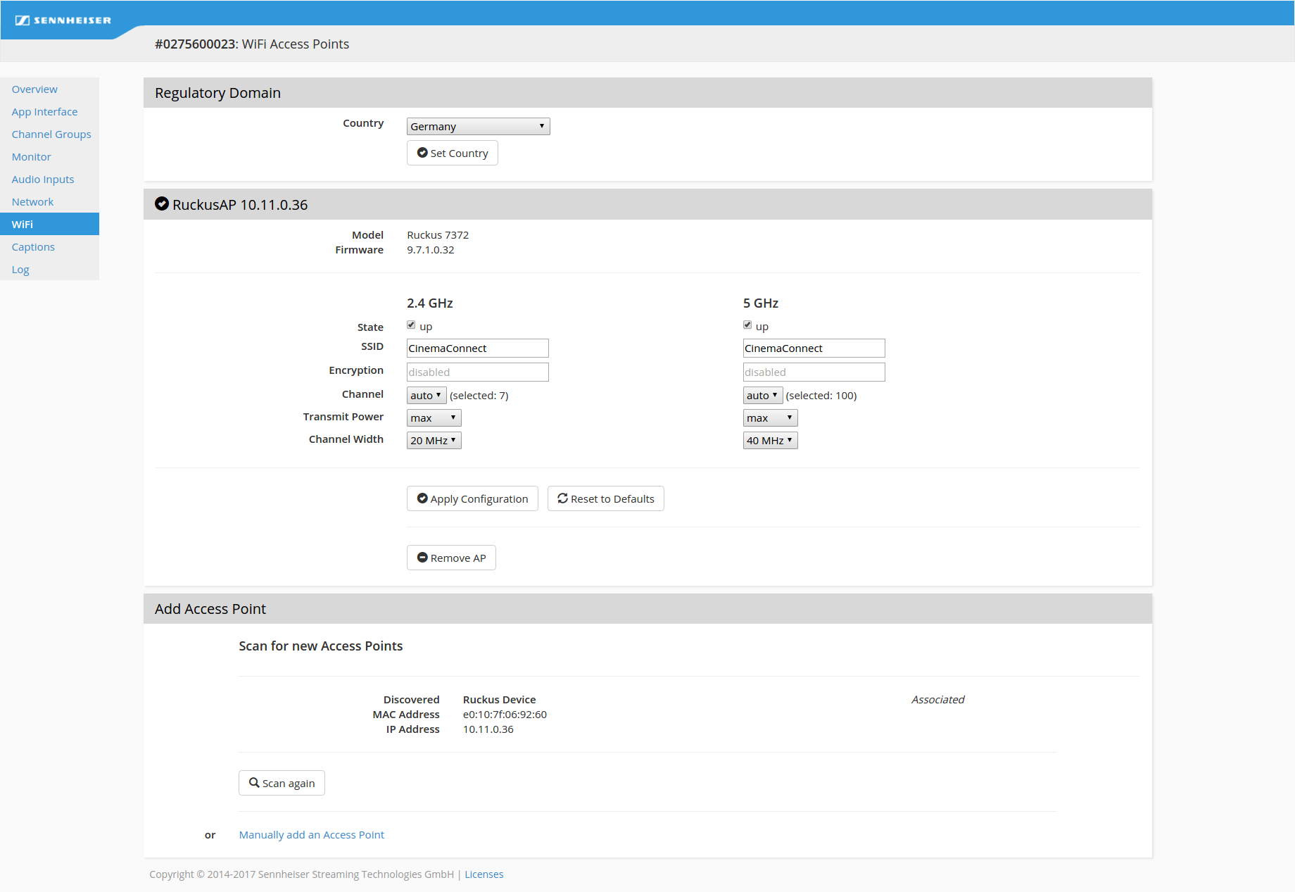The height and width of the screenshot is (892, 1295).
Task: Toggle the 2.4 GHz state up checkbox
Action: click(x=411, y=325)
